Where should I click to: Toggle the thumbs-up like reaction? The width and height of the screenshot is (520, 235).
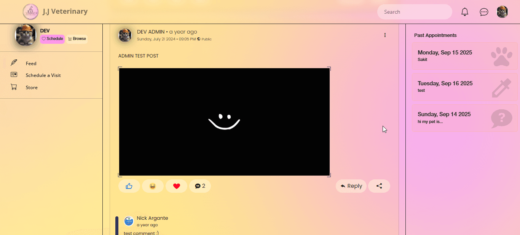click(x=129, y=186)
